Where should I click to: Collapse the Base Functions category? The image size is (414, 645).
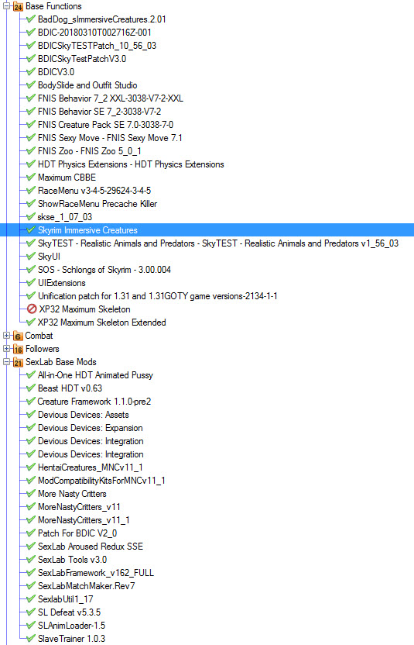[6, 6]
